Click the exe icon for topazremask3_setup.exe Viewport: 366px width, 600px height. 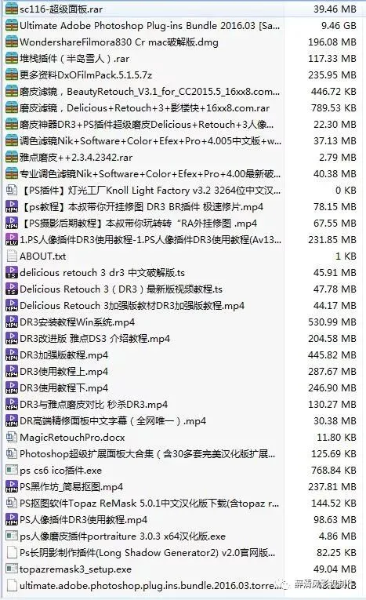tap(12, 569)
